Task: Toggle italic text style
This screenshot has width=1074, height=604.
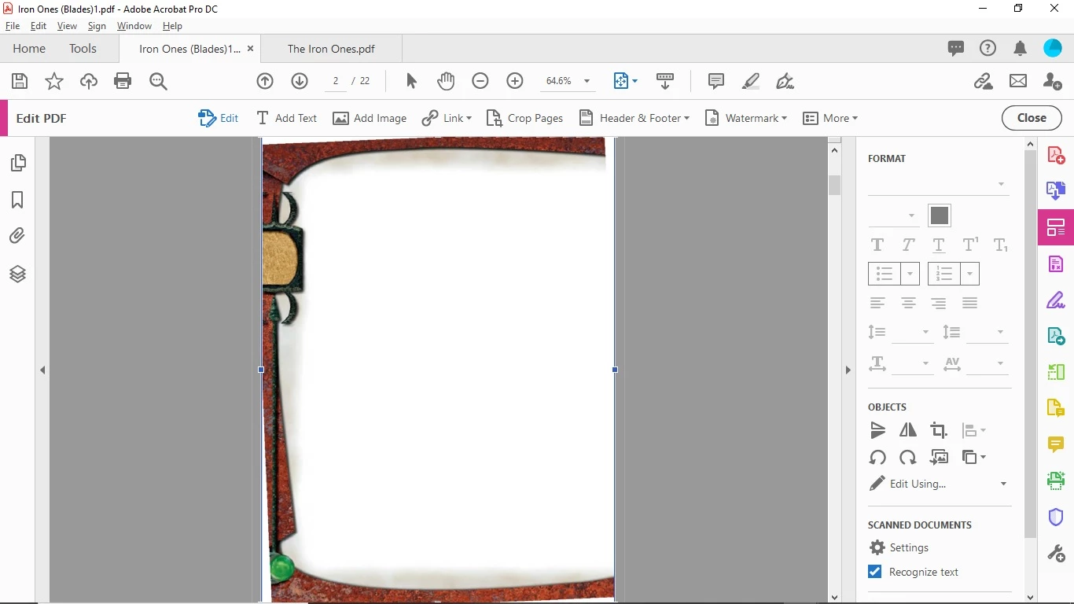Action: [x=908, y=245]
